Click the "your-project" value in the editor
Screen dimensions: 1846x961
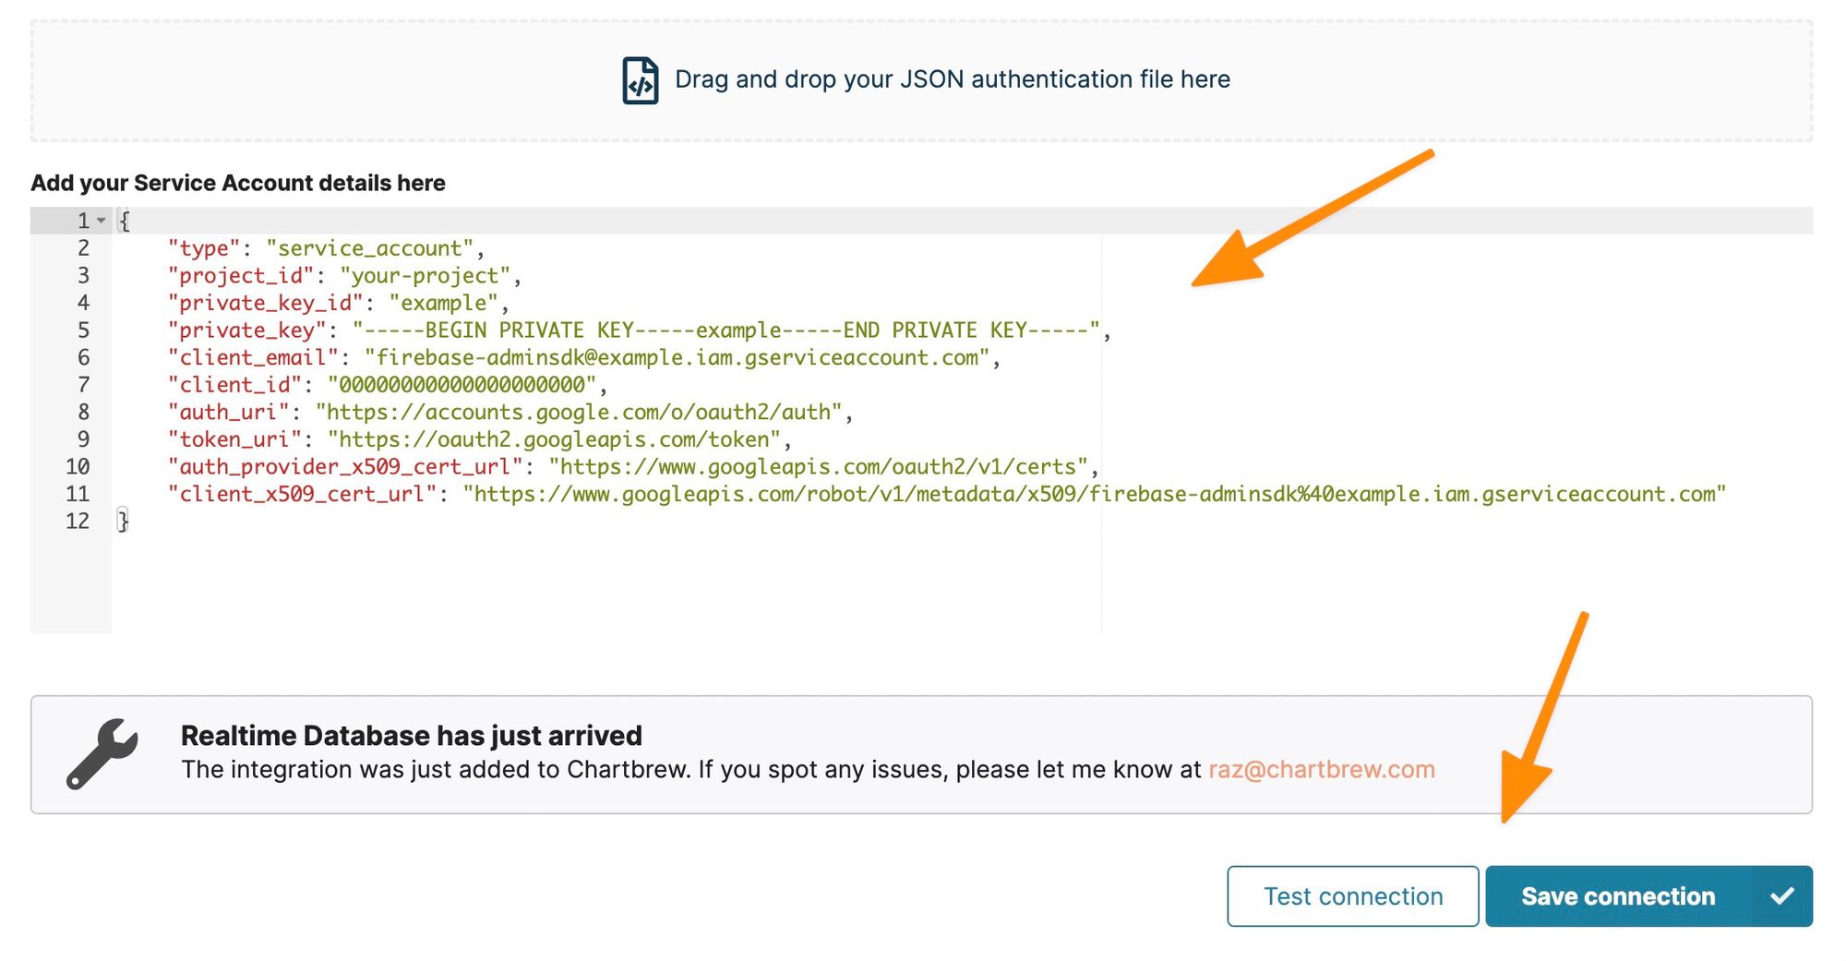pos(425,276)
